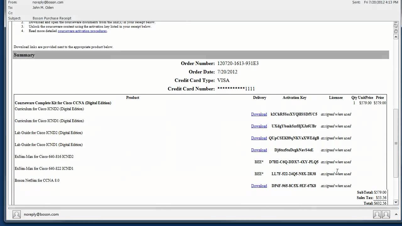Click 'Download links are provided' sentence
Image resolution: width=402 pixels, height=226 pixels.
point(63,47)
